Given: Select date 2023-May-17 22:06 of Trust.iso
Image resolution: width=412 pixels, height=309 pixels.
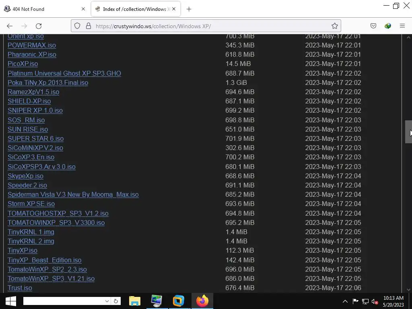Looking at the screenshot, I should click(333, 288).
